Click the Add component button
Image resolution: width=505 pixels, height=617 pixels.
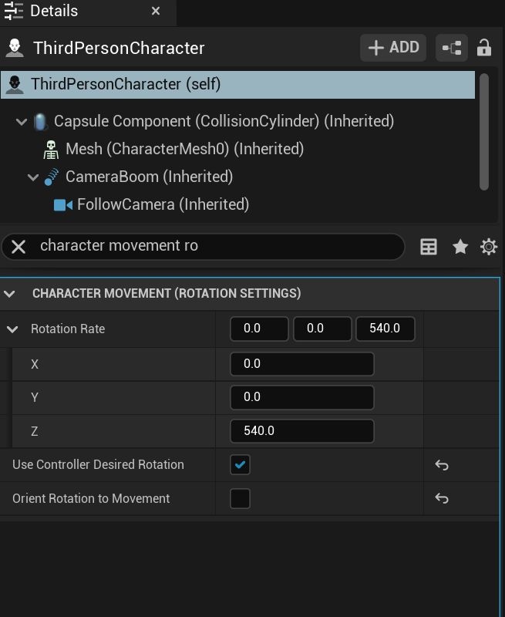[x=393, y=48]
